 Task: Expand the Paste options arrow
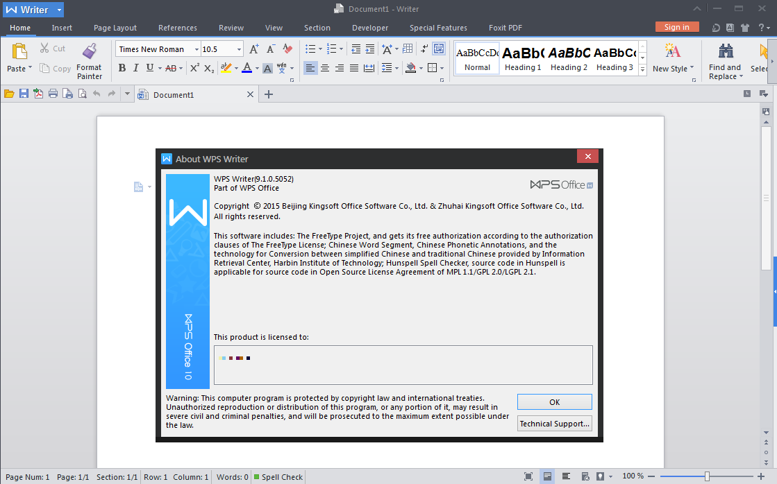pyautogui.click(x=31, y=68)
